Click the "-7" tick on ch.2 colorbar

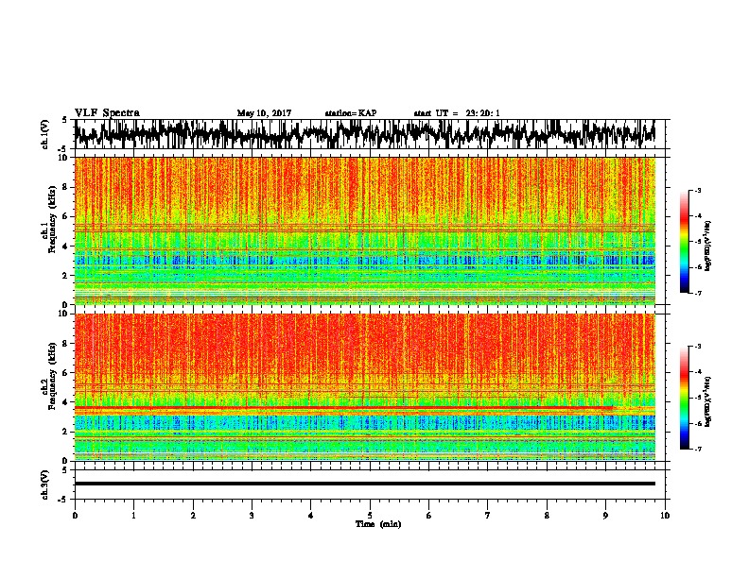point(698,449)
